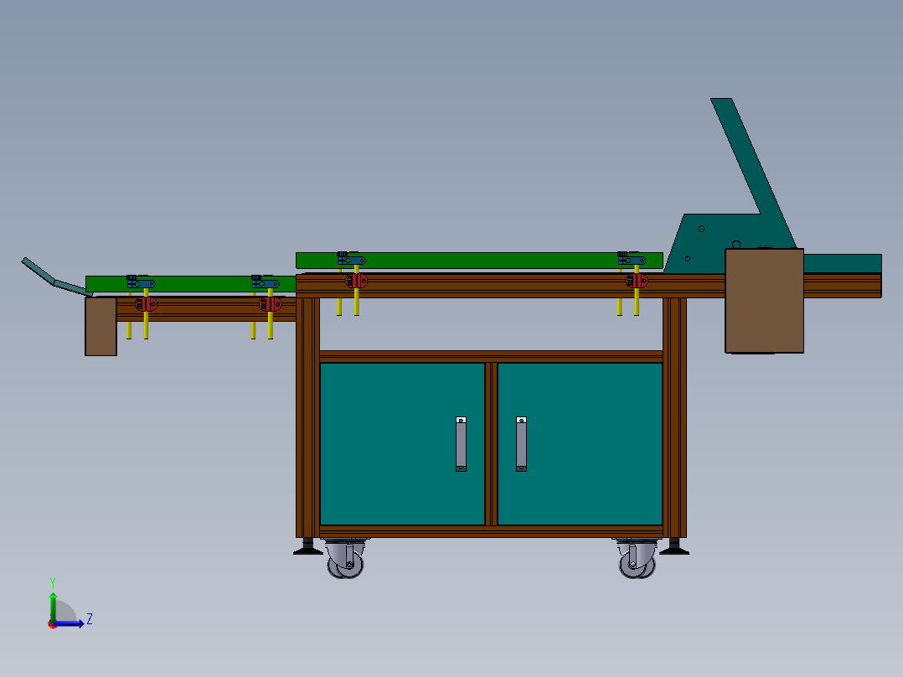
Task: Select the long upper green conveyor belt
Action: coord(479,261)
